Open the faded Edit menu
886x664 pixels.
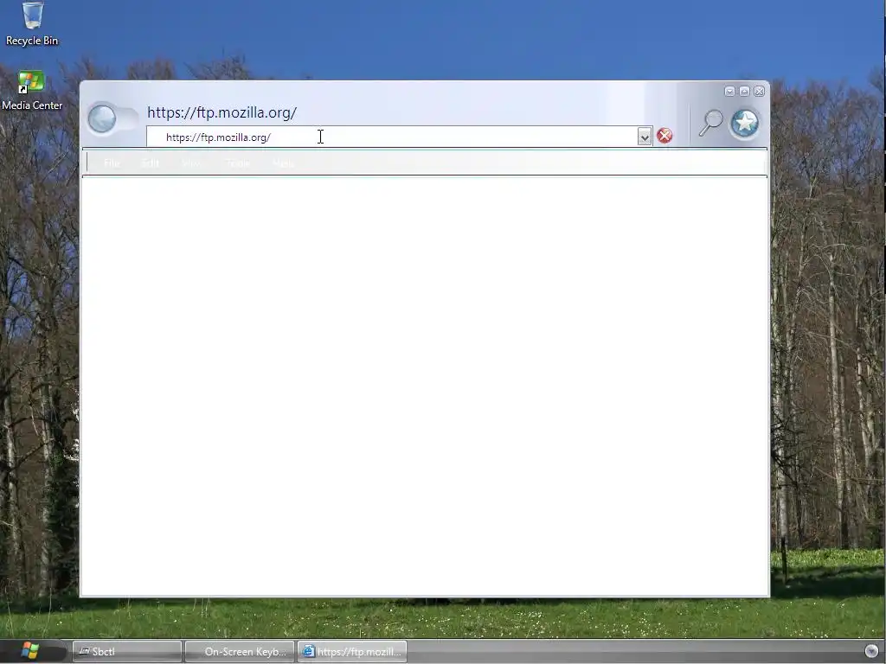coord(151,163)
